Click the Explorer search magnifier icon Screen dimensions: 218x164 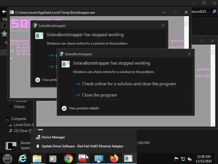(214, 11)
